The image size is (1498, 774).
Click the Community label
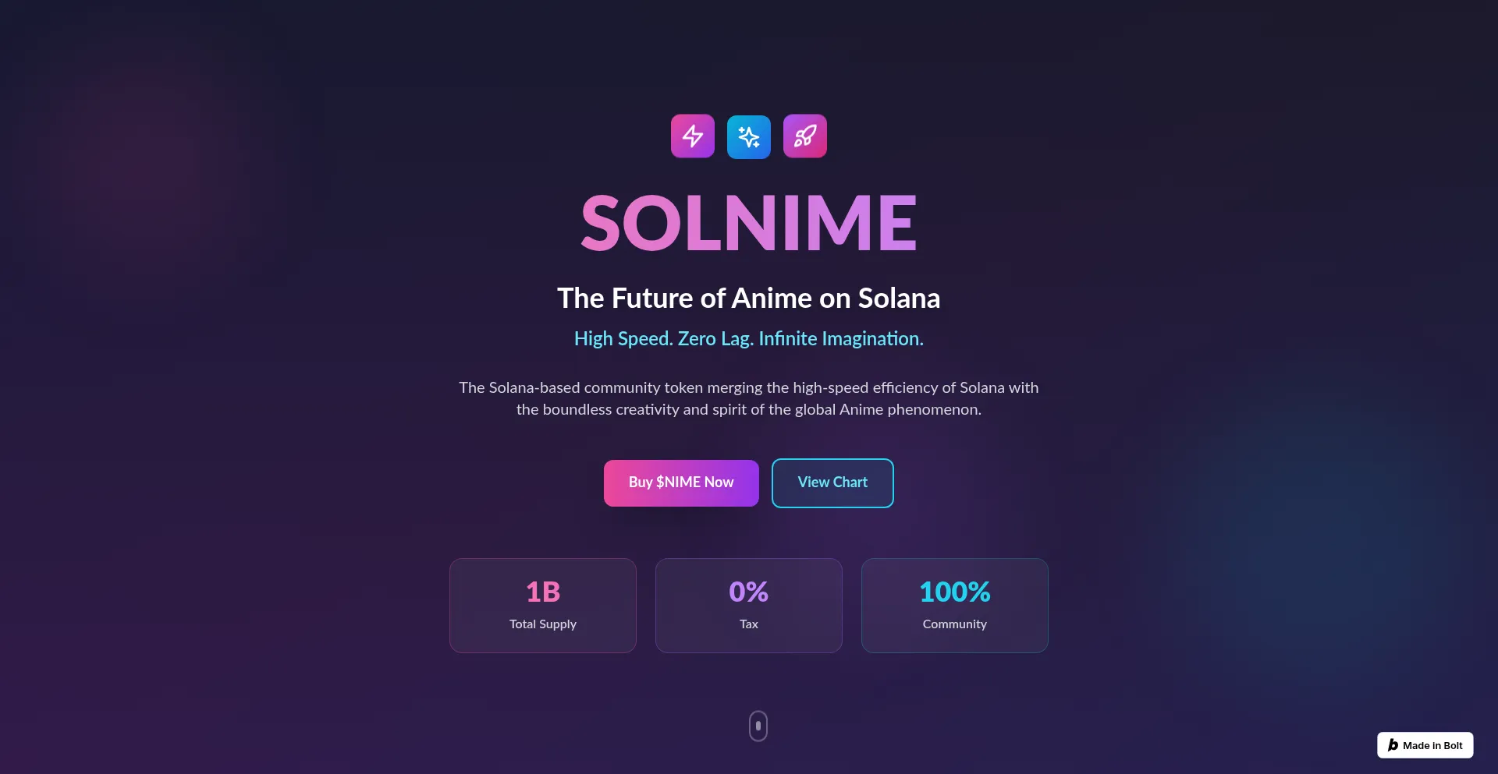click(x=955, y=624)
